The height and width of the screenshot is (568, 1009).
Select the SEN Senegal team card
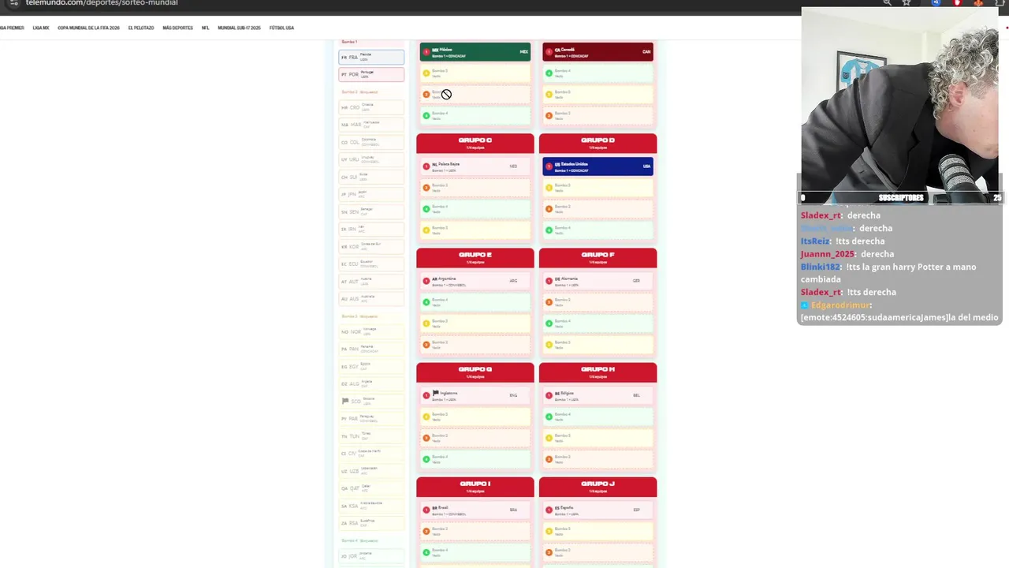[371, 211]
